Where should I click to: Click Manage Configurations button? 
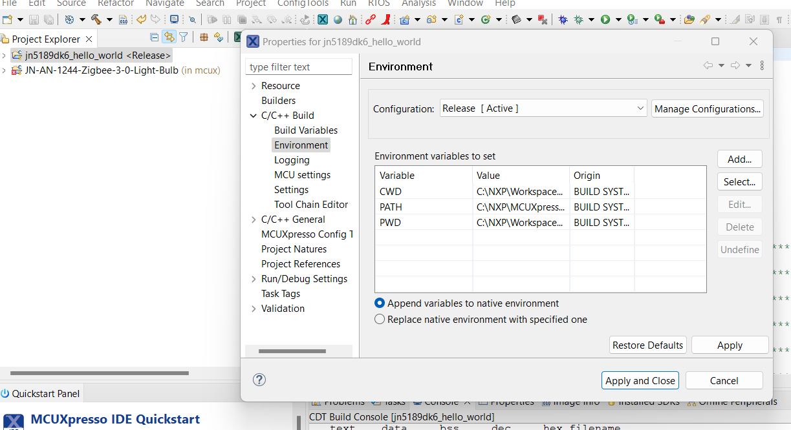point(707,109)
